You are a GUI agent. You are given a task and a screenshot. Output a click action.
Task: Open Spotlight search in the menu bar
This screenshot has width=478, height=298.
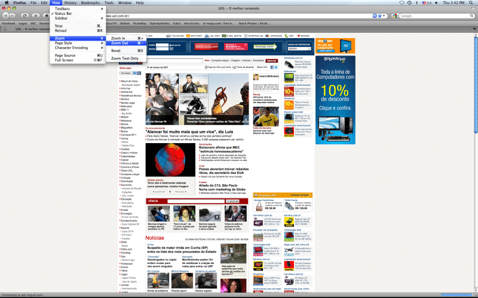pyautogui.click(x=472, y=3)
